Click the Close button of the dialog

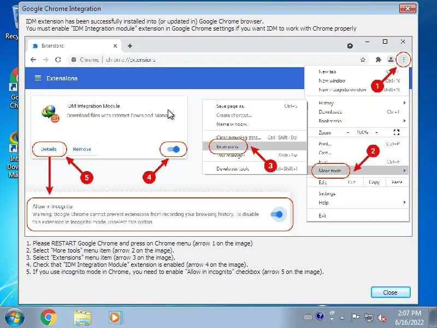pyautogui.click(x=391, y=292)
